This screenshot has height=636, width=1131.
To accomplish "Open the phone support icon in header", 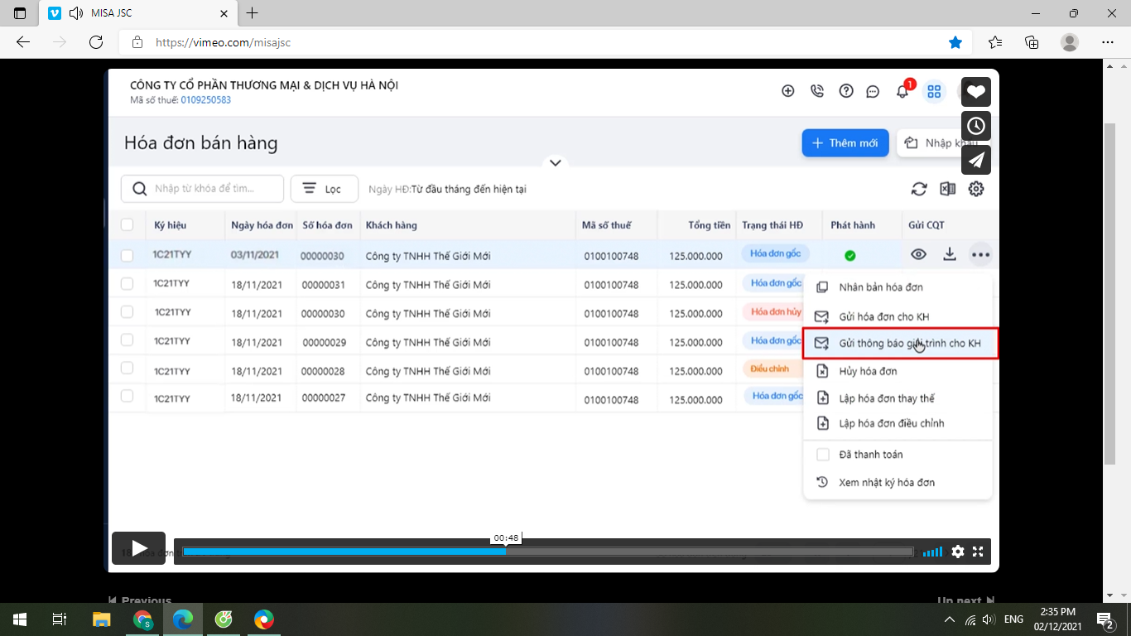I will pos(817,91).
